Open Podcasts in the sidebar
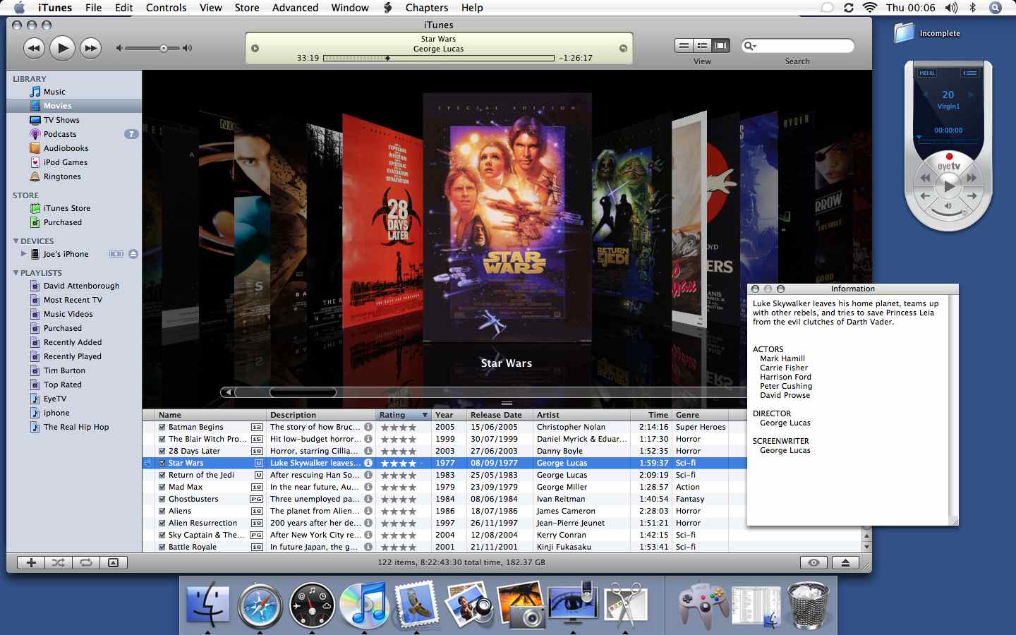Screen dimensions: 1016x635 coord(60,134)
